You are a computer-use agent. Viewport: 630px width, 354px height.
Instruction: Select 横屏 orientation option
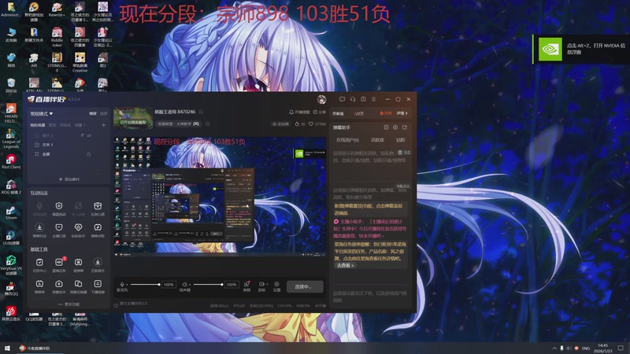click(x=93, y=114)
